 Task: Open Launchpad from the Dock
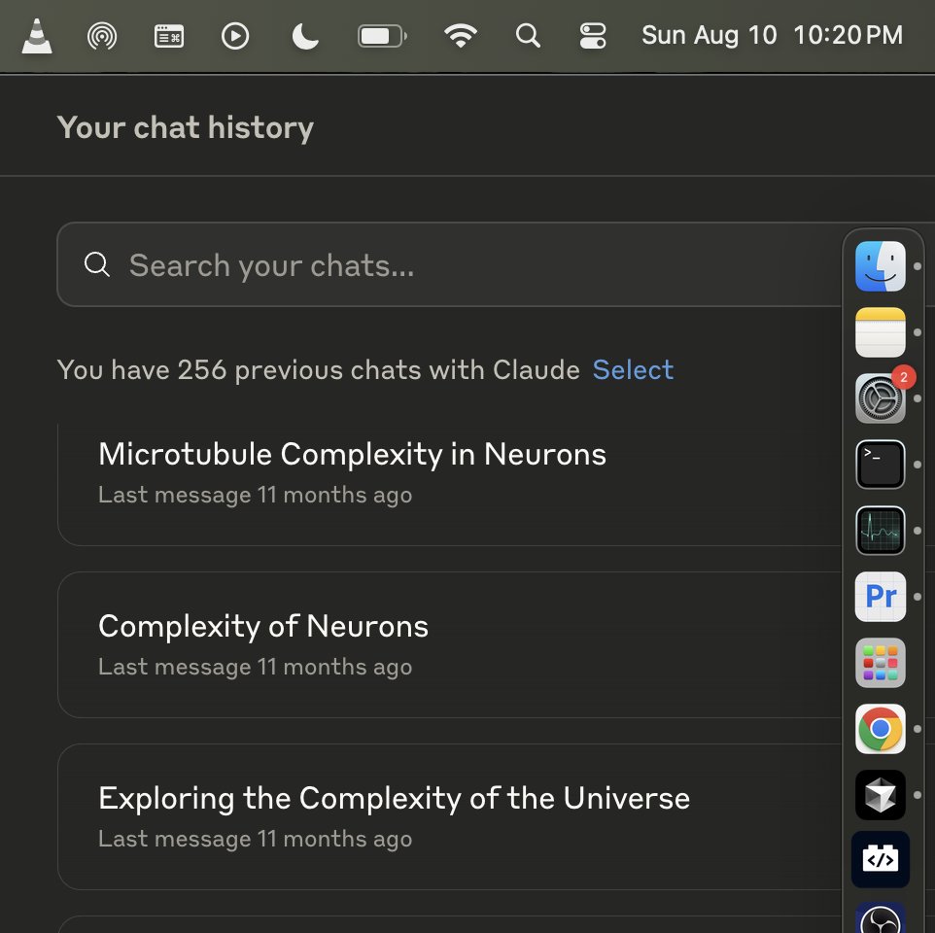(881, 663)
